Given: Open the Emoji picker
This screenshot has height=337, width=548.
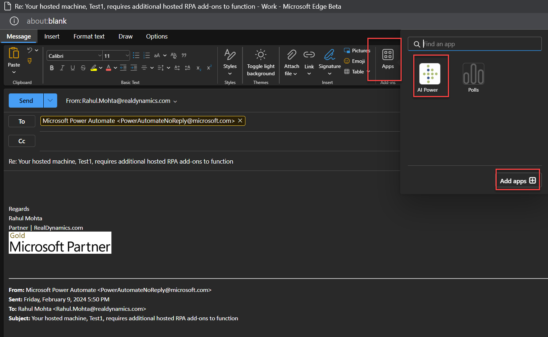Looking at the screenshot, I should tap(354, 61).
